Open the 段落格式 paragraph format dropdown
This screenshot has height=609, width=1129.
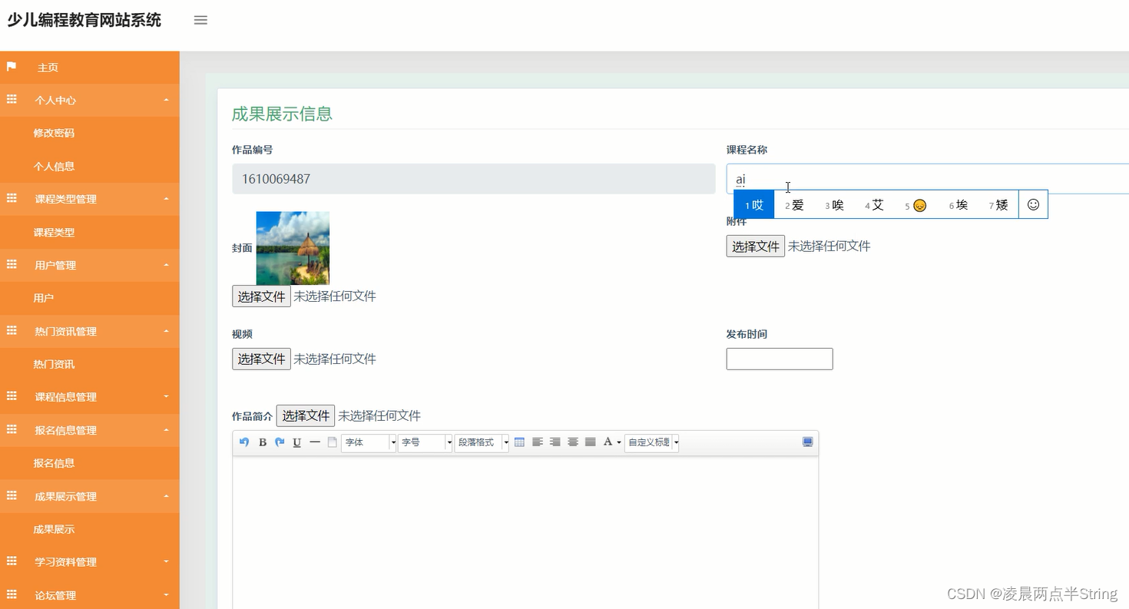[x=481, y=442]
